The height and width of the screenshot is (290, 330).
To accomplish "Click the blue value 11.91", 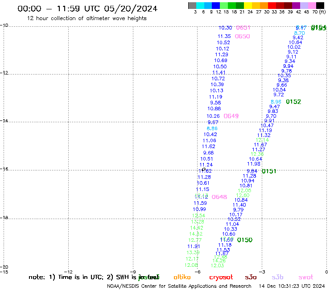I will (194, 246).
